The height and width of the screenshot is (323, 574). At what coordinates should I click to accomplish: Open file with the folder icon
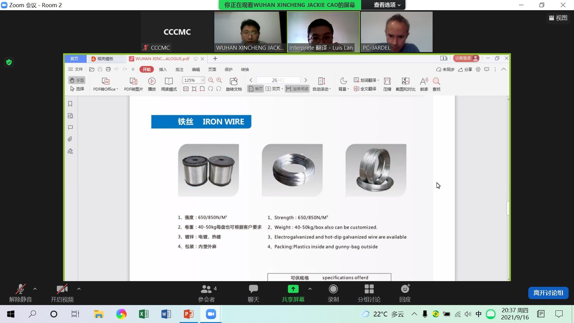(x=92, y=69)
